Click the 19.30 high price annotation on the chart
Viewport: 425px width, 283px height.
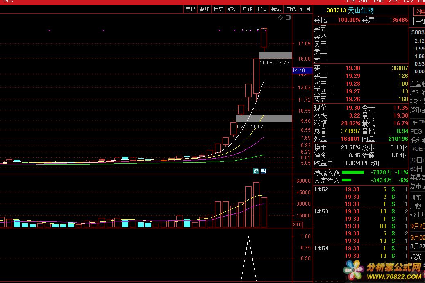248,31
